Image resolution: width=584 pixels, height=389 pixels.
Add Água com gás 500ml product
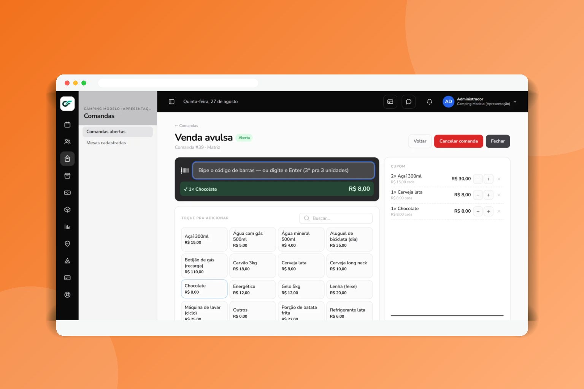point(252,239)
